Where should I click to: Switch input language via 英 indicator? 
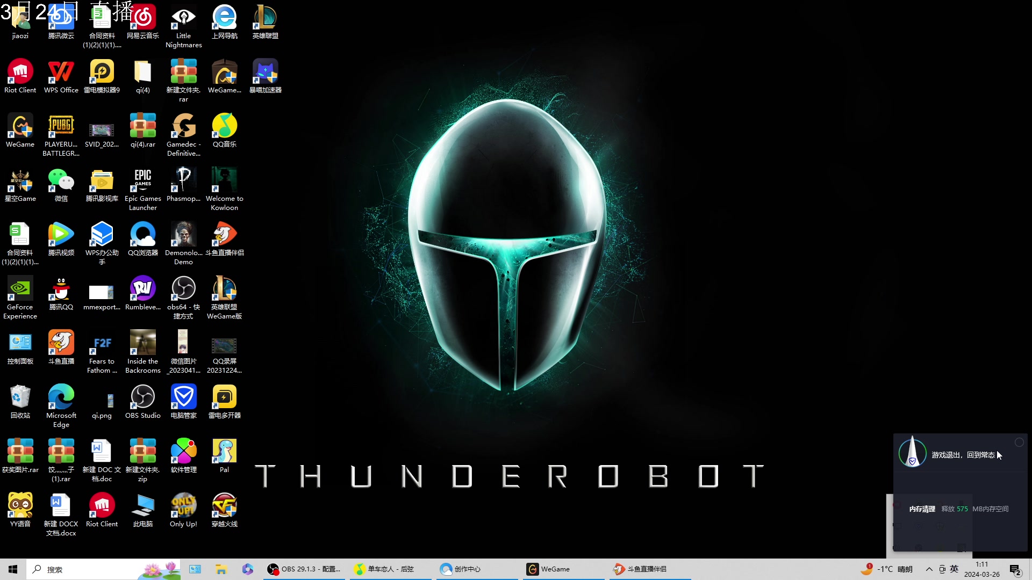[954, 569]
